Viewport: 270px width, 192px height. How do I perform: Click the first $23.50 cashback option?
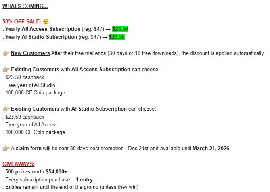(x=25, y=77)
